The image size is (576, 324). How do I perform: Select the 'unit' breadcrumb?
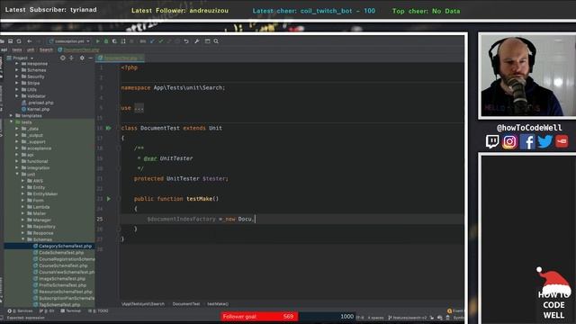point(31,49)
